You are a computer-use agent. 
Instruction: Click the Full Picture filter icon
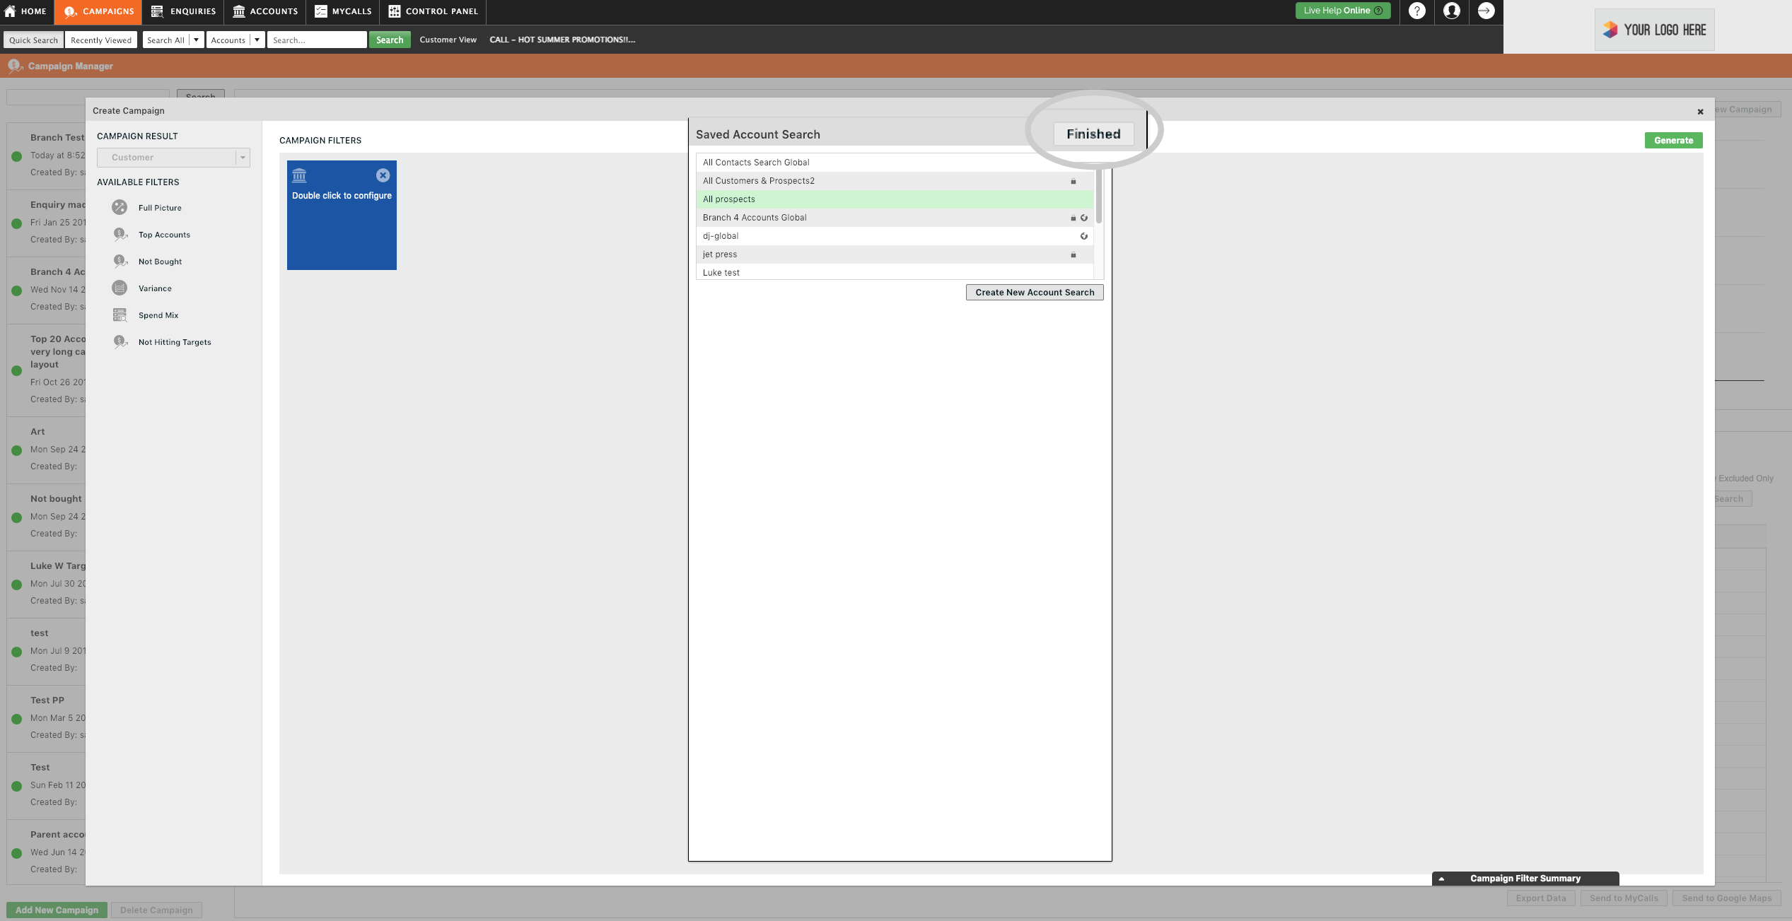click(x=117, y=208)
